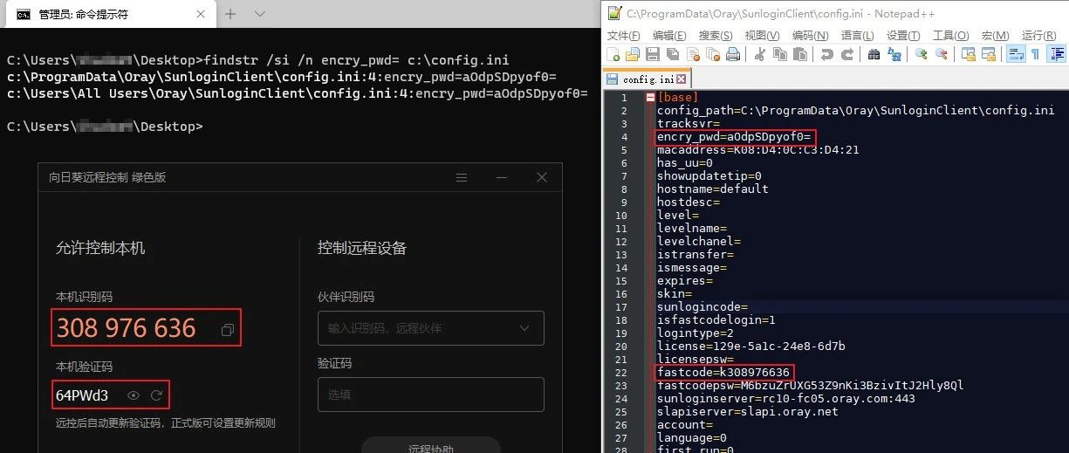Open the 编辑(E) menu in Notepad++
The width and height of the screenshot is (1069, 453).
[x=669, y=35]
